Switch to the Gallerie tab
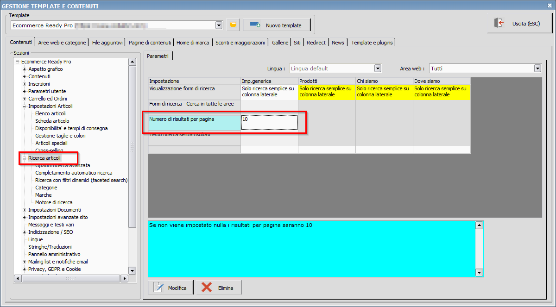This screenshot has width=556, height=307. point(280,43)
